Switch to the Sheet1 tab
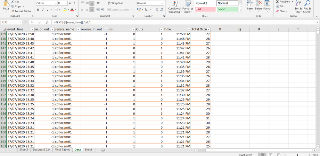320x156 pixels. click(x=89, y=150)
